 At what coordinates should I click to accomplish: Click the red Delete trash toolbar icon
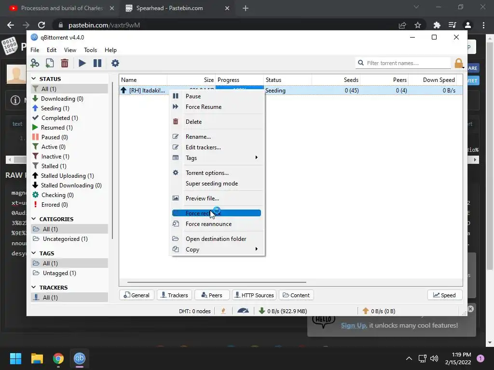[65, 63]
